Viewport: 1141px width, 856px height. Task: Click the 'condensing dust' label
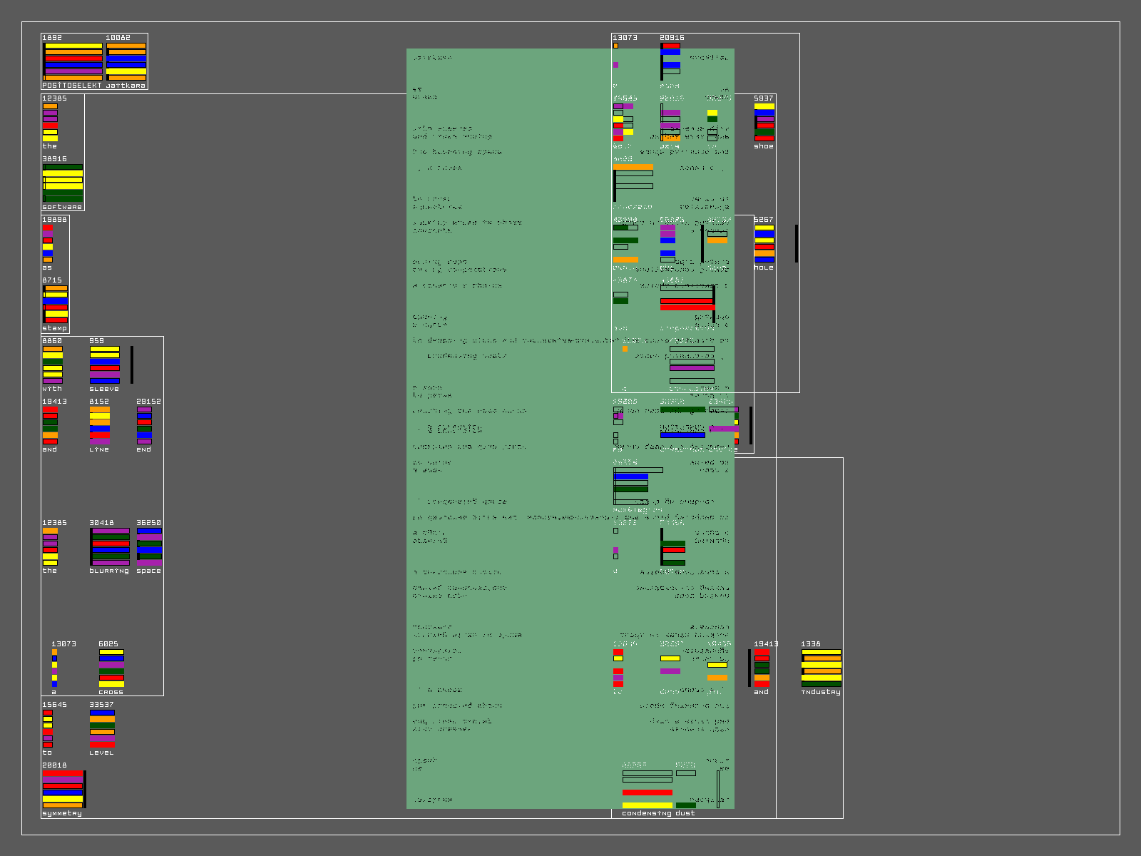[658, 813]
